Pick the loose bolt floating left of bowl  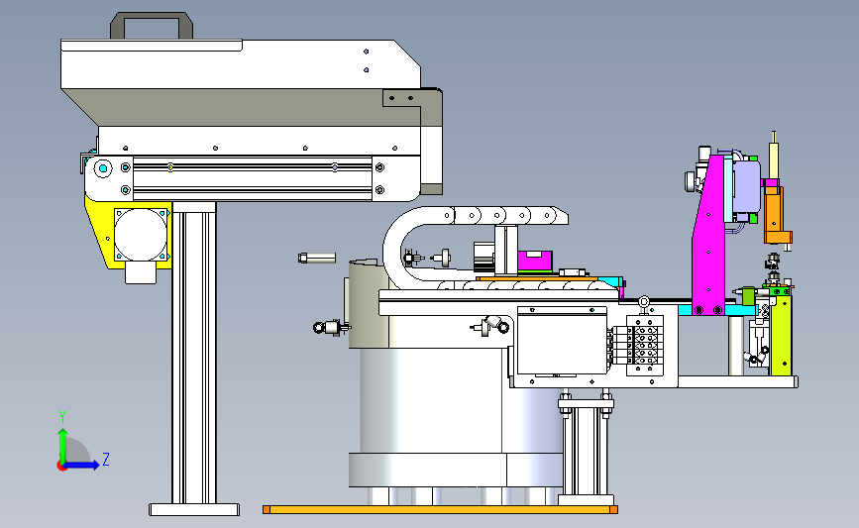[x=317, y=258]
